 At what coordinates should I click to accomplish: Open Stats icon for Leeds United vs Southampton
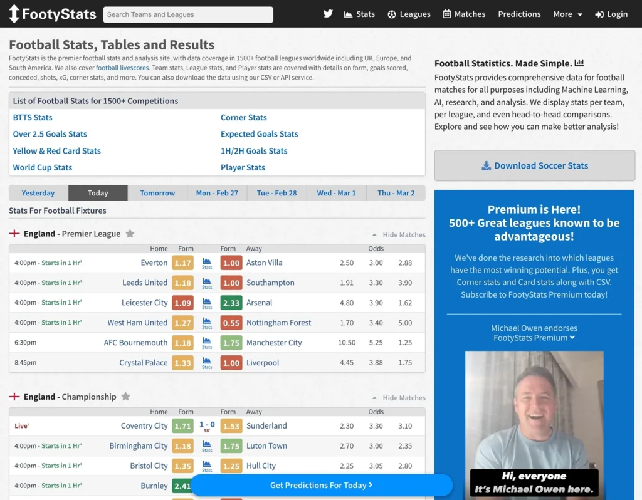(207, 283)
